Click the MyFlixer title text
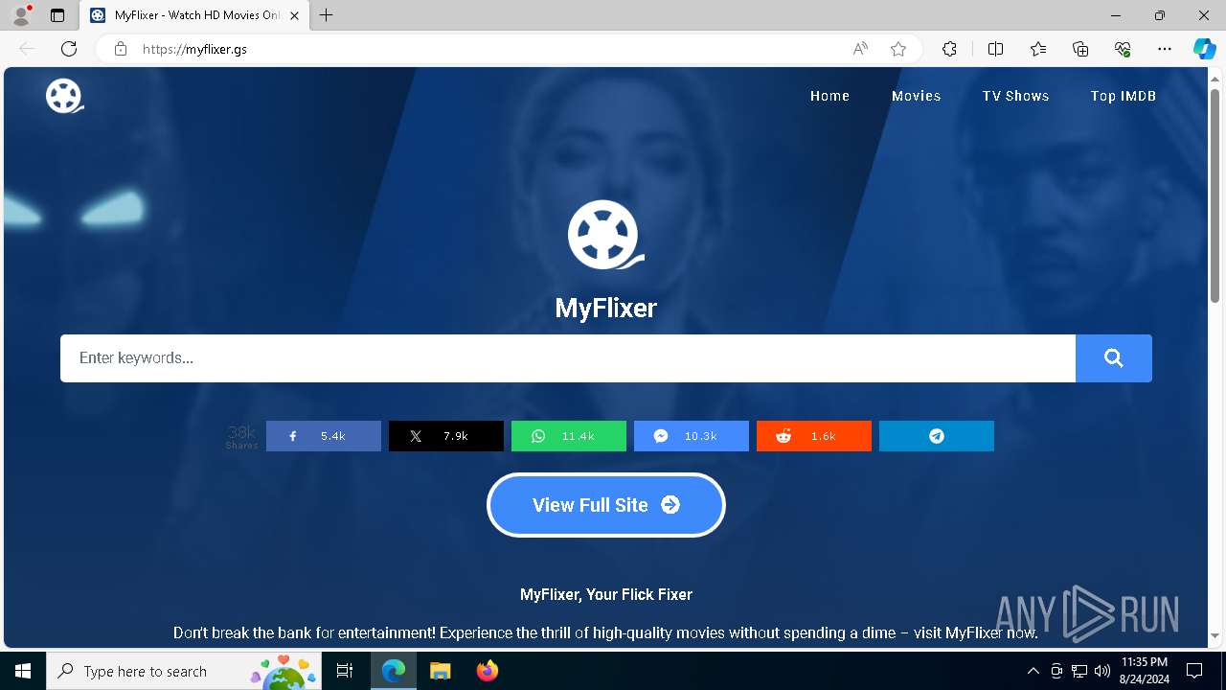Viewport: 1226px width, 690px height. coord(606,308)
